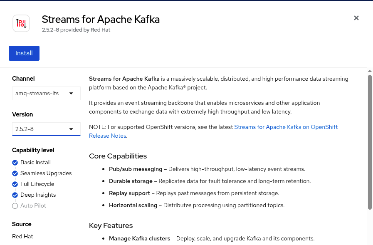Viewport: 373px width, 245px height.
Task: Click the vertical scrollbar in description pane
Action: pos(370,141)
